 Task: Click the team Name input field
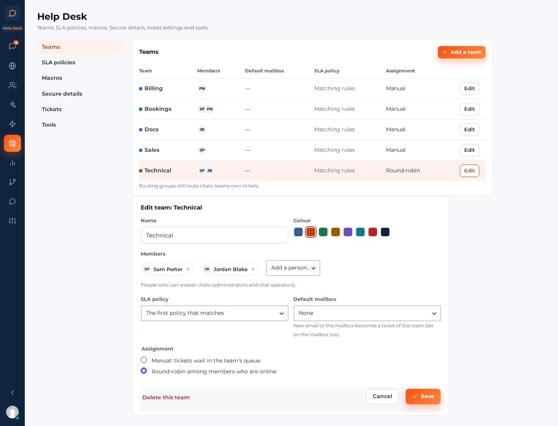click(x=215, y=235)
